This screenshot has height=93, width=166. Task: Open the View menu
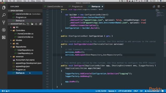click(x=25, y=1)
